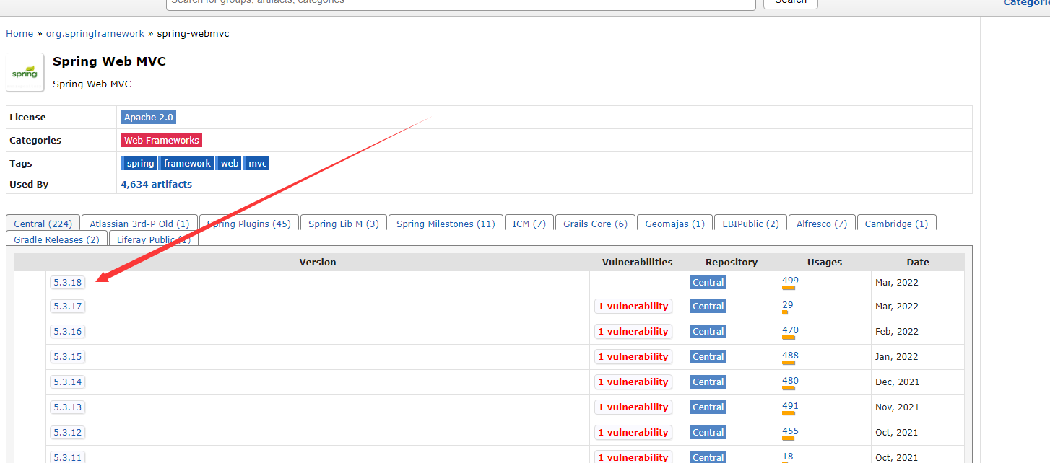
Task: View the vulnerability for version 5.3.17
Action: pyautogui.click(x=633, y=307)
